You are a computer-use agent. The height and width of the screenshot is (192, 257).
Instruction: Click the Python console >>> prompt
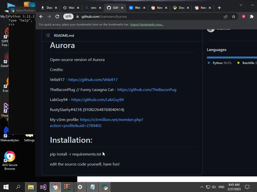[x=12, y=24]
